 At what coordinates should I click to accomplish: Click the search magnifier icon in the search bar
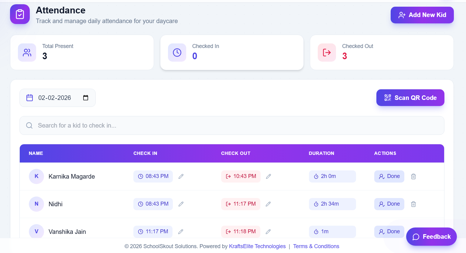click(29, 125)
